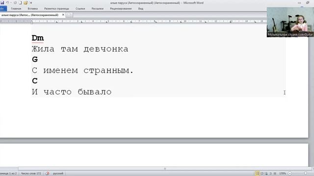Screen dimensions: 314x176
Task: Click the line Жила там девчонка
Action: [x=80, y=49]
